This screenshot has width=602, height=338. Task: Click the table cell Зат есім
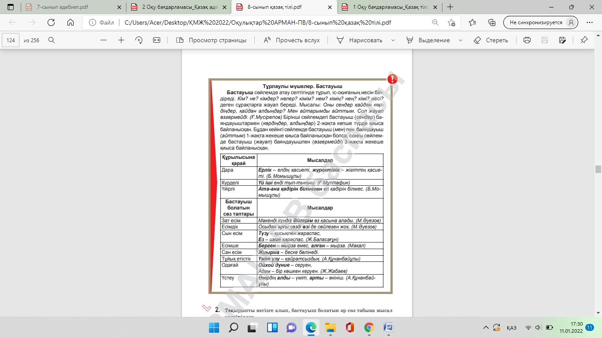click(238, 220)
